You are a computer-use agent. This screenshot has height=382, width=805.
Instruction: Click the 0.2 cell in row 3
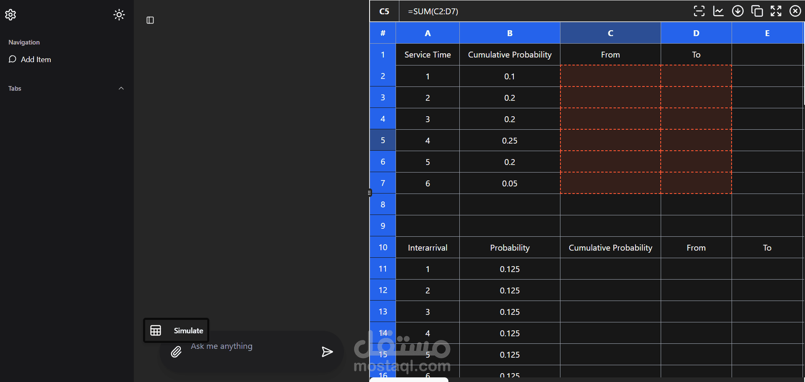(x=510, y=98)
